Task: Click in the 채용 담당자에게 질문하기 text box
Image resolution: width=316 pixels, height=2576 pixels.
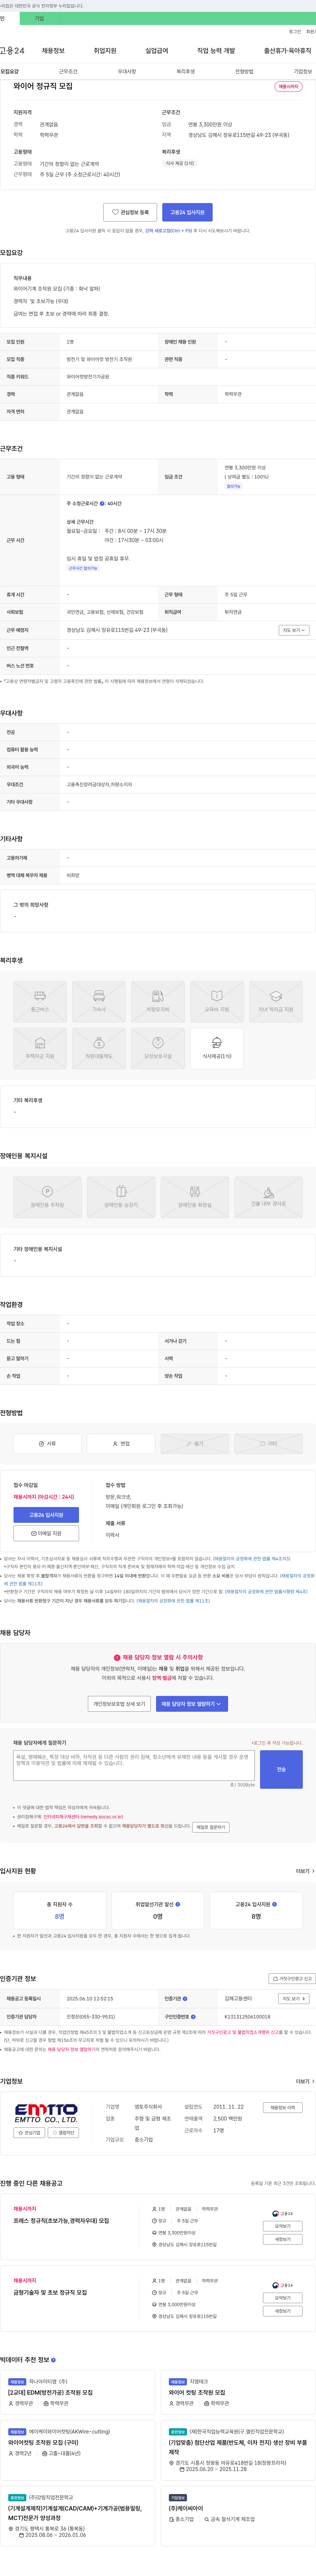Action: [x=134, y=1765]
